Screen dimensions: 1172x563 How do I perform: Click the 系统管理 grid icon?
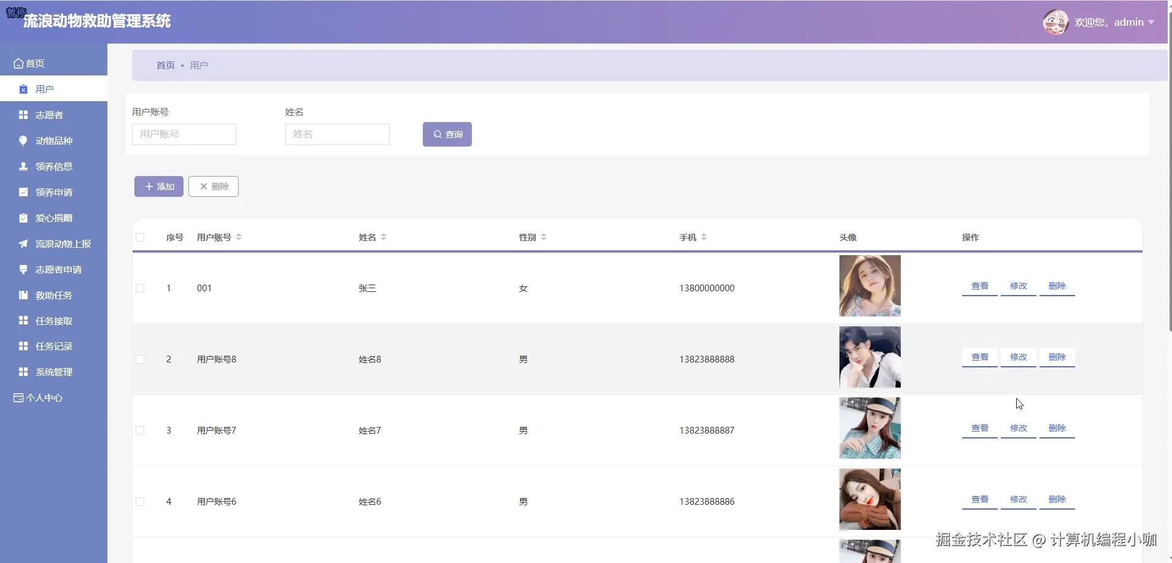point(23,372)
